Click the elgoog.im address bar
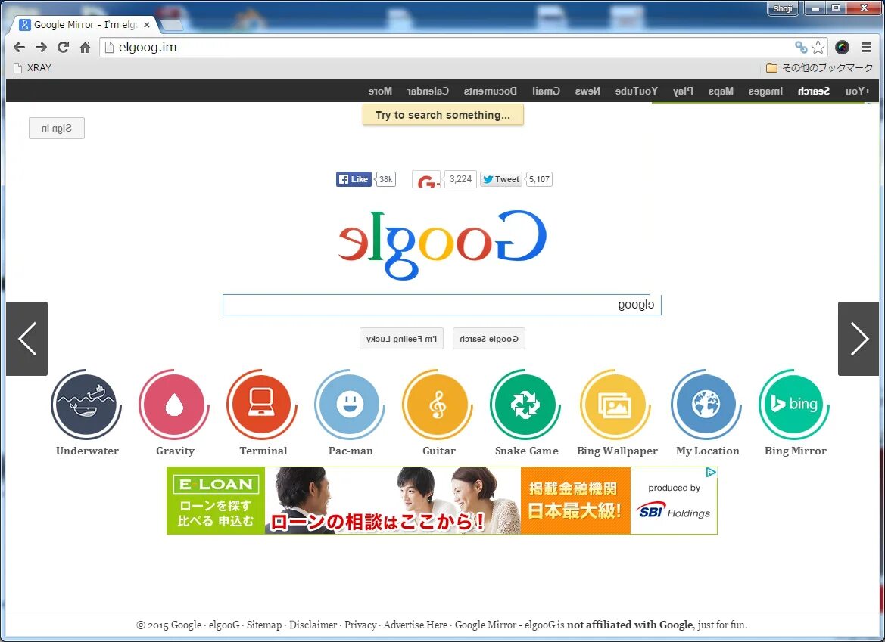This screenshot has height=642, width=885. click(446, 48)
